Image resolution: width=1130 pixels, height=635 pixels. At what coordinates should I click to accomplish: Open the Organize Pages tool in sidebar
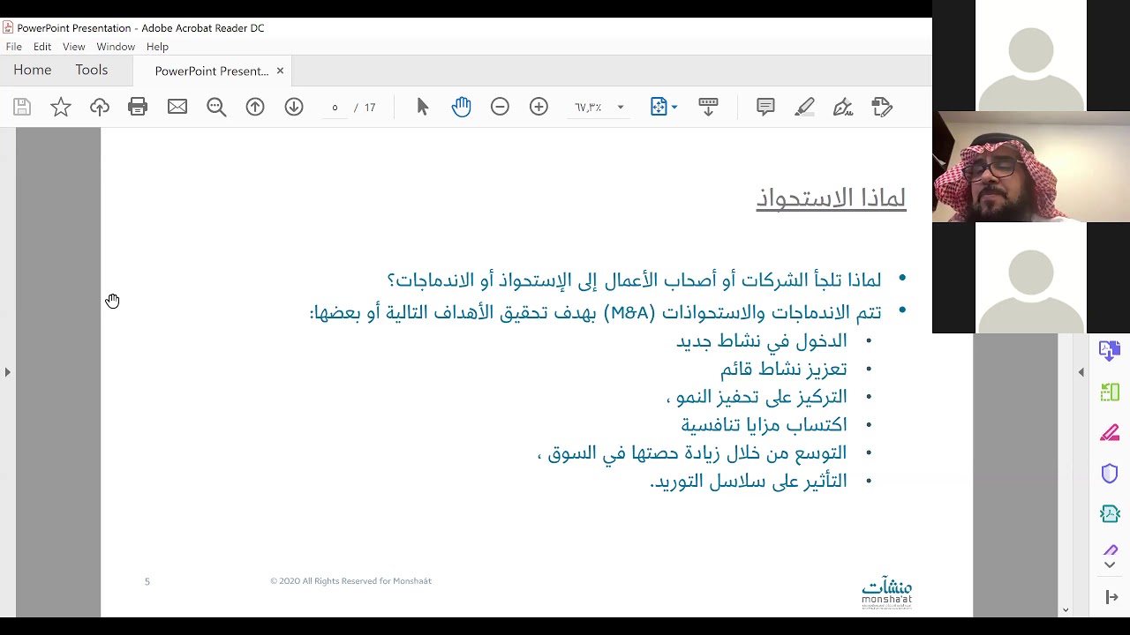(1110, 392)
